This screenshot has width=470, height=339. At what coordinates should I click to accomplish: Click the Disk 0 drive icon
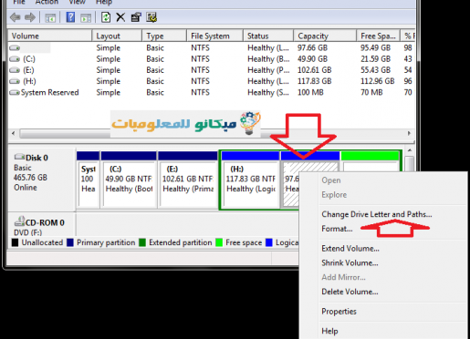19,157
